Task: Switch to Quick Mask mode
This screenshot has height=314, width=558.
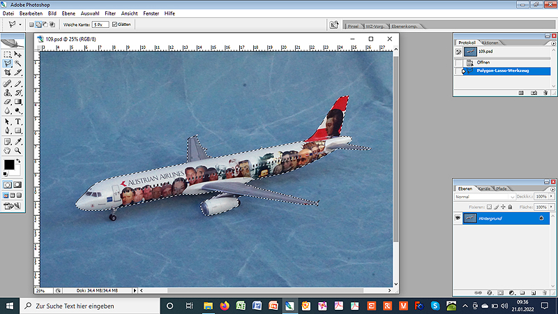Action: point(17,185)
